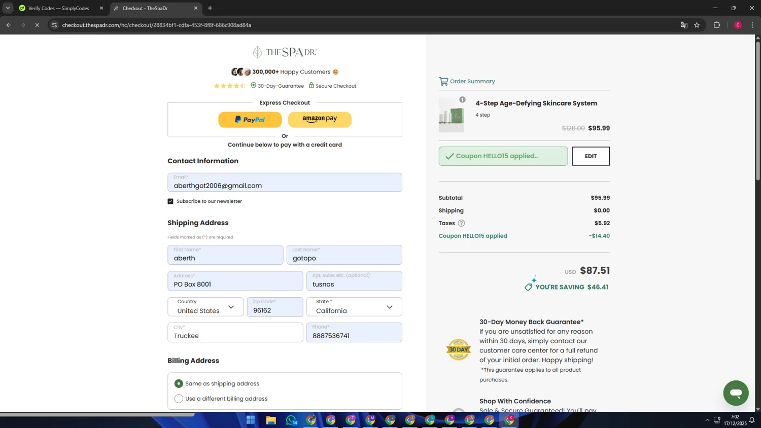Select the Checkout - TheSpaDr tab
This screenshot has height=428, width=761.
point(145,8)
